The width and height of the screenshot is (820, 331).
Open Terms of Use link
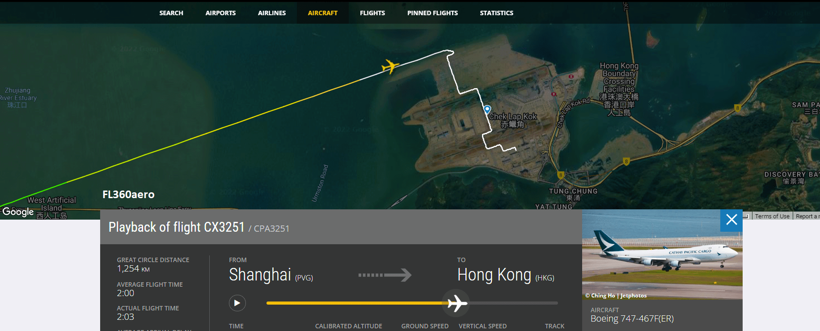coord(772,216)
